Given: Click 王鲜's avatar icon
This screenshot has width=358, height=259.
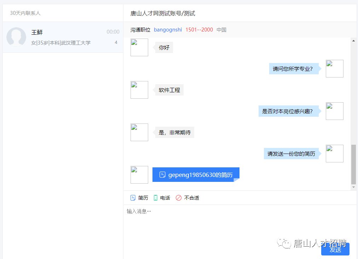Looking at the screenshot, I should click(x=16, y=37).
